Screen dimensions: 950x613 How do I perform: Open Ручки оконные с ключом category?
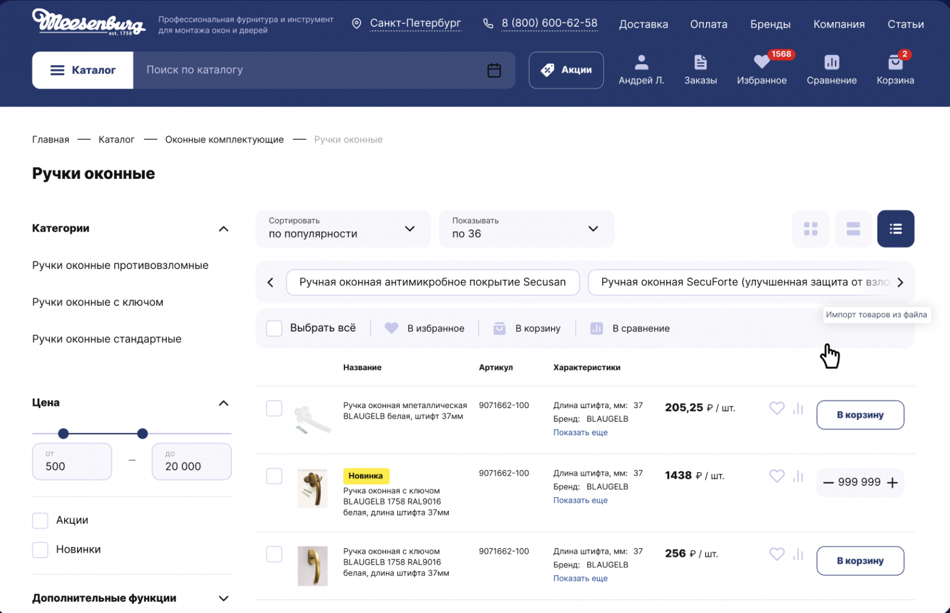pos(97,302)
